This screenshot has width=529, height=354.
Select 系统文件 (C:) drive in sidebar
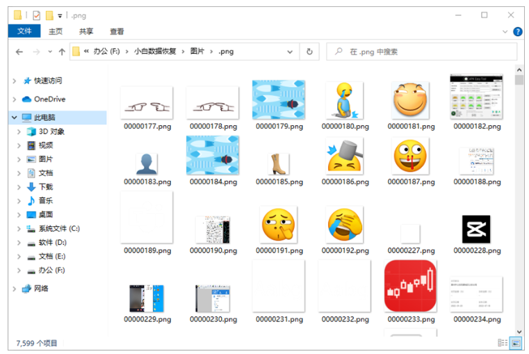pyautogui.click(x=58, y=228)
